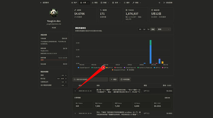Expand the 支持 support menu
Image resolution: width=213 pixels, height=118 pixels.
click(x=116, y=2)
